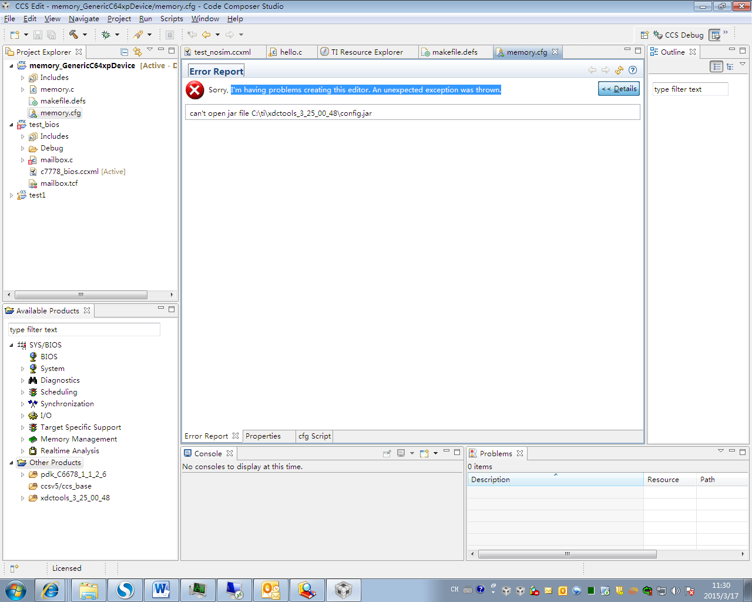The height and width of the screenshot is (602, 752).
Task: Select the CCS Edit perspective icon
Action: point(715,35)
